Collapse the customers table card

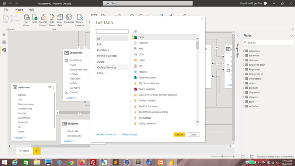pyautogui.click(x=20, y=138)
